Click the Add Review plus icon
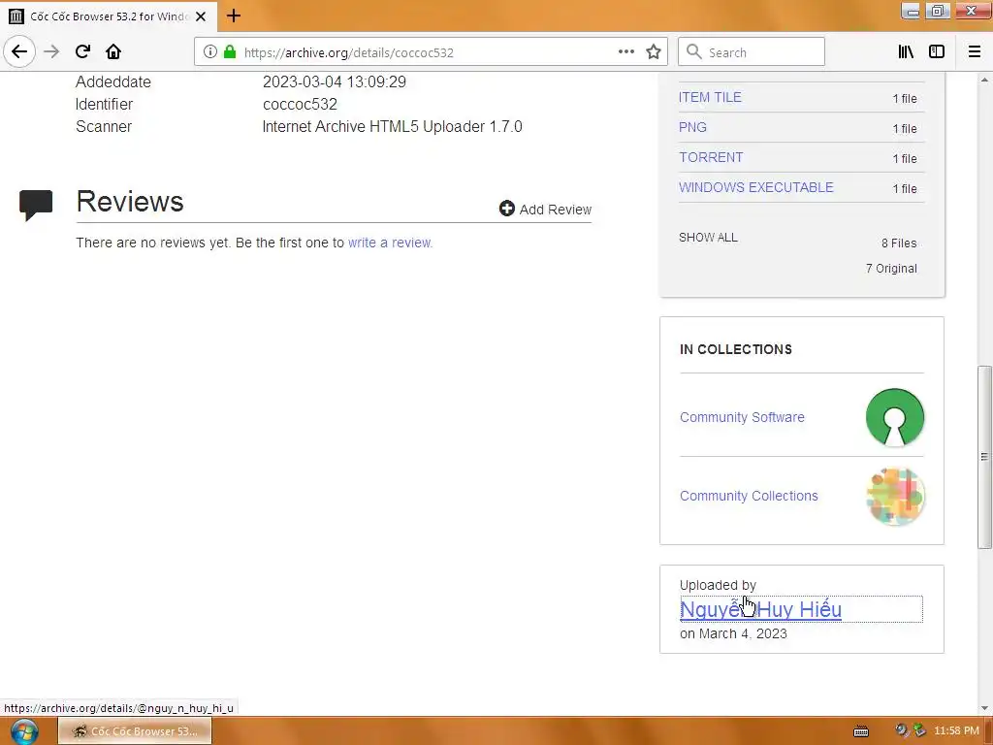This screenshot has height=745, width=993. coord(506,209)
